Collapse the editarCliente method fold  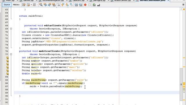(11, 29)
